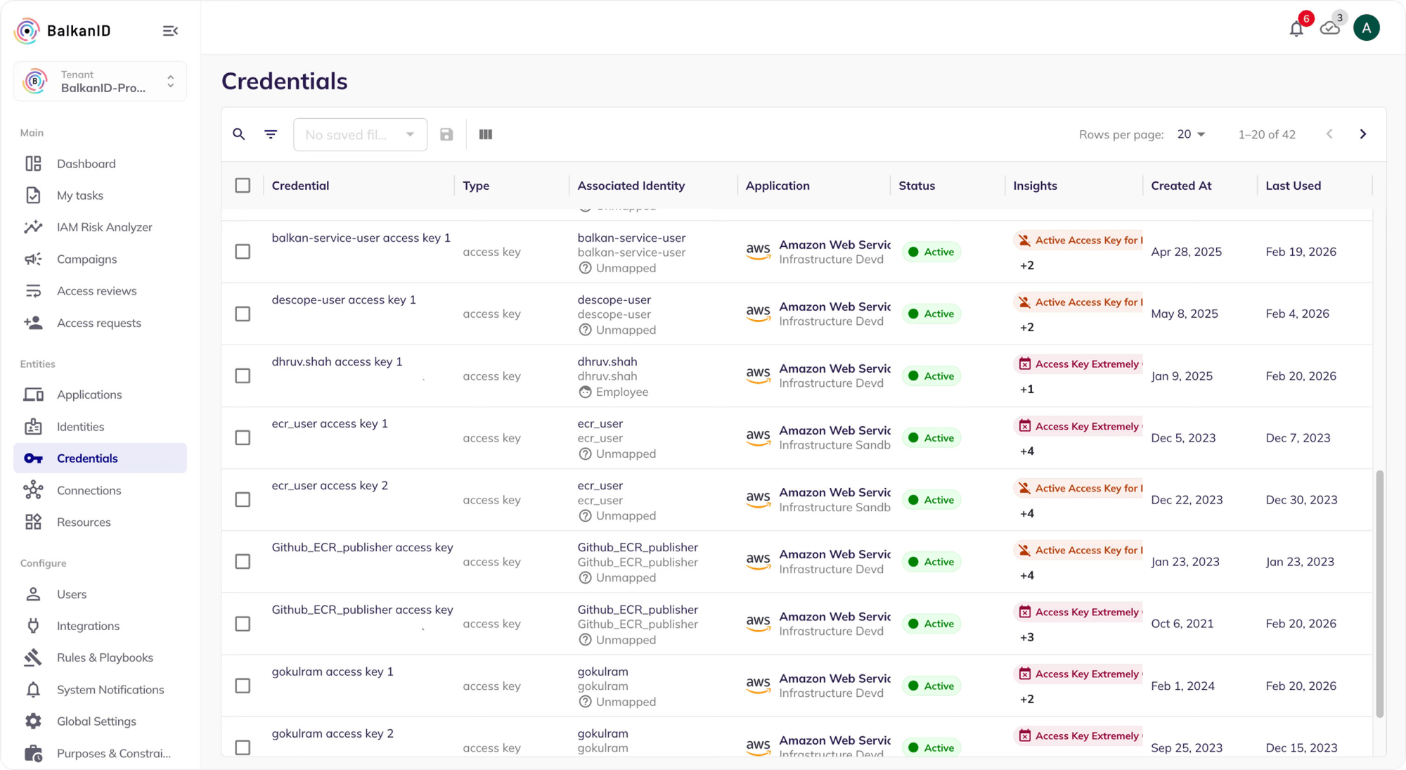Select the dhruv.shah access key 1 checkbox
This screenshot has height=770, width=1406.
coord(243,376)
